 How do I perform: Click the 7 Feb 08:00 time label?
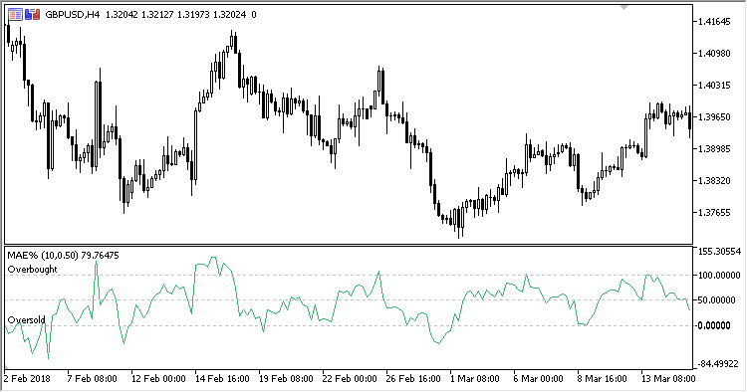[x=92, y=379]
